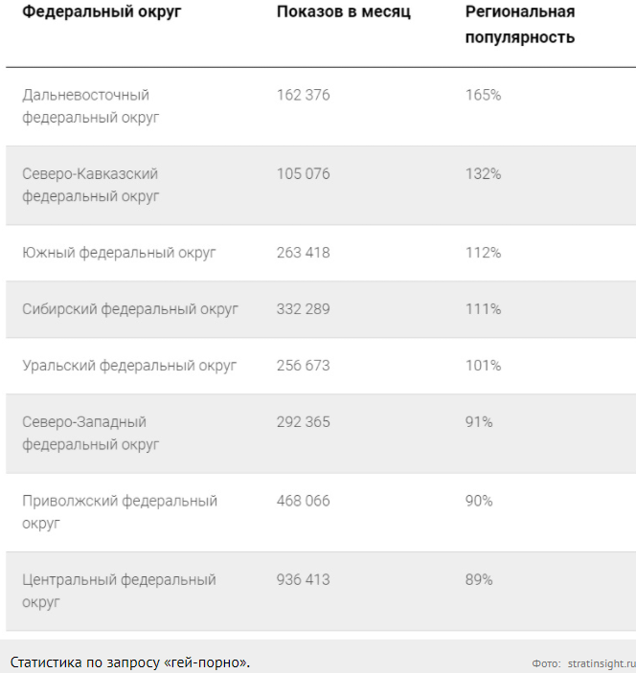Select the Приволжский федеральный округ row name

pyautogui.click(x=120, y=511)
